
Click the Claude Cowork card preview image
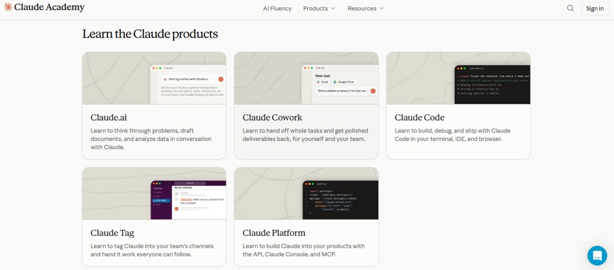[x=306, y=78]
